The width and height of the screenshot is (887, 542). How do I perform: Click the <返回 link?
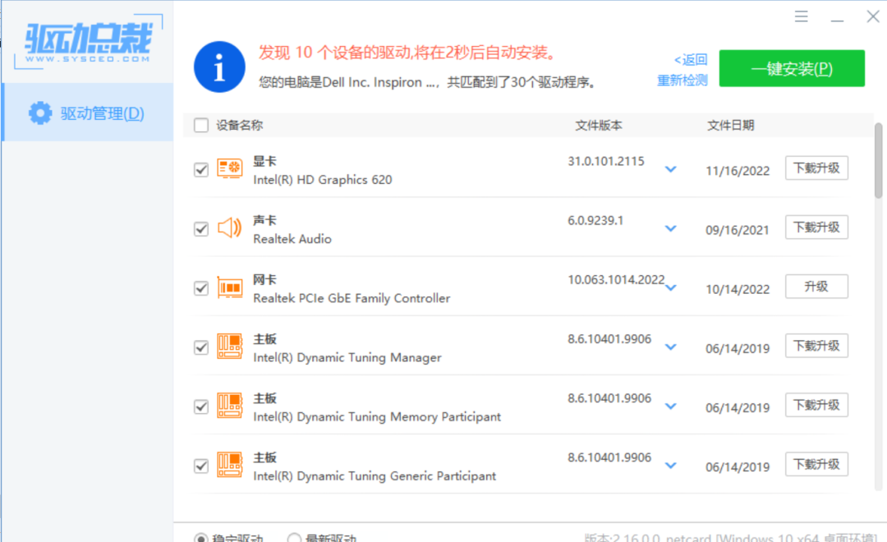691,59
